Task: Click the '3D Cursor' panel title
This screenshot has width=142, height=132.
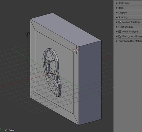Action: coord(124,3)
